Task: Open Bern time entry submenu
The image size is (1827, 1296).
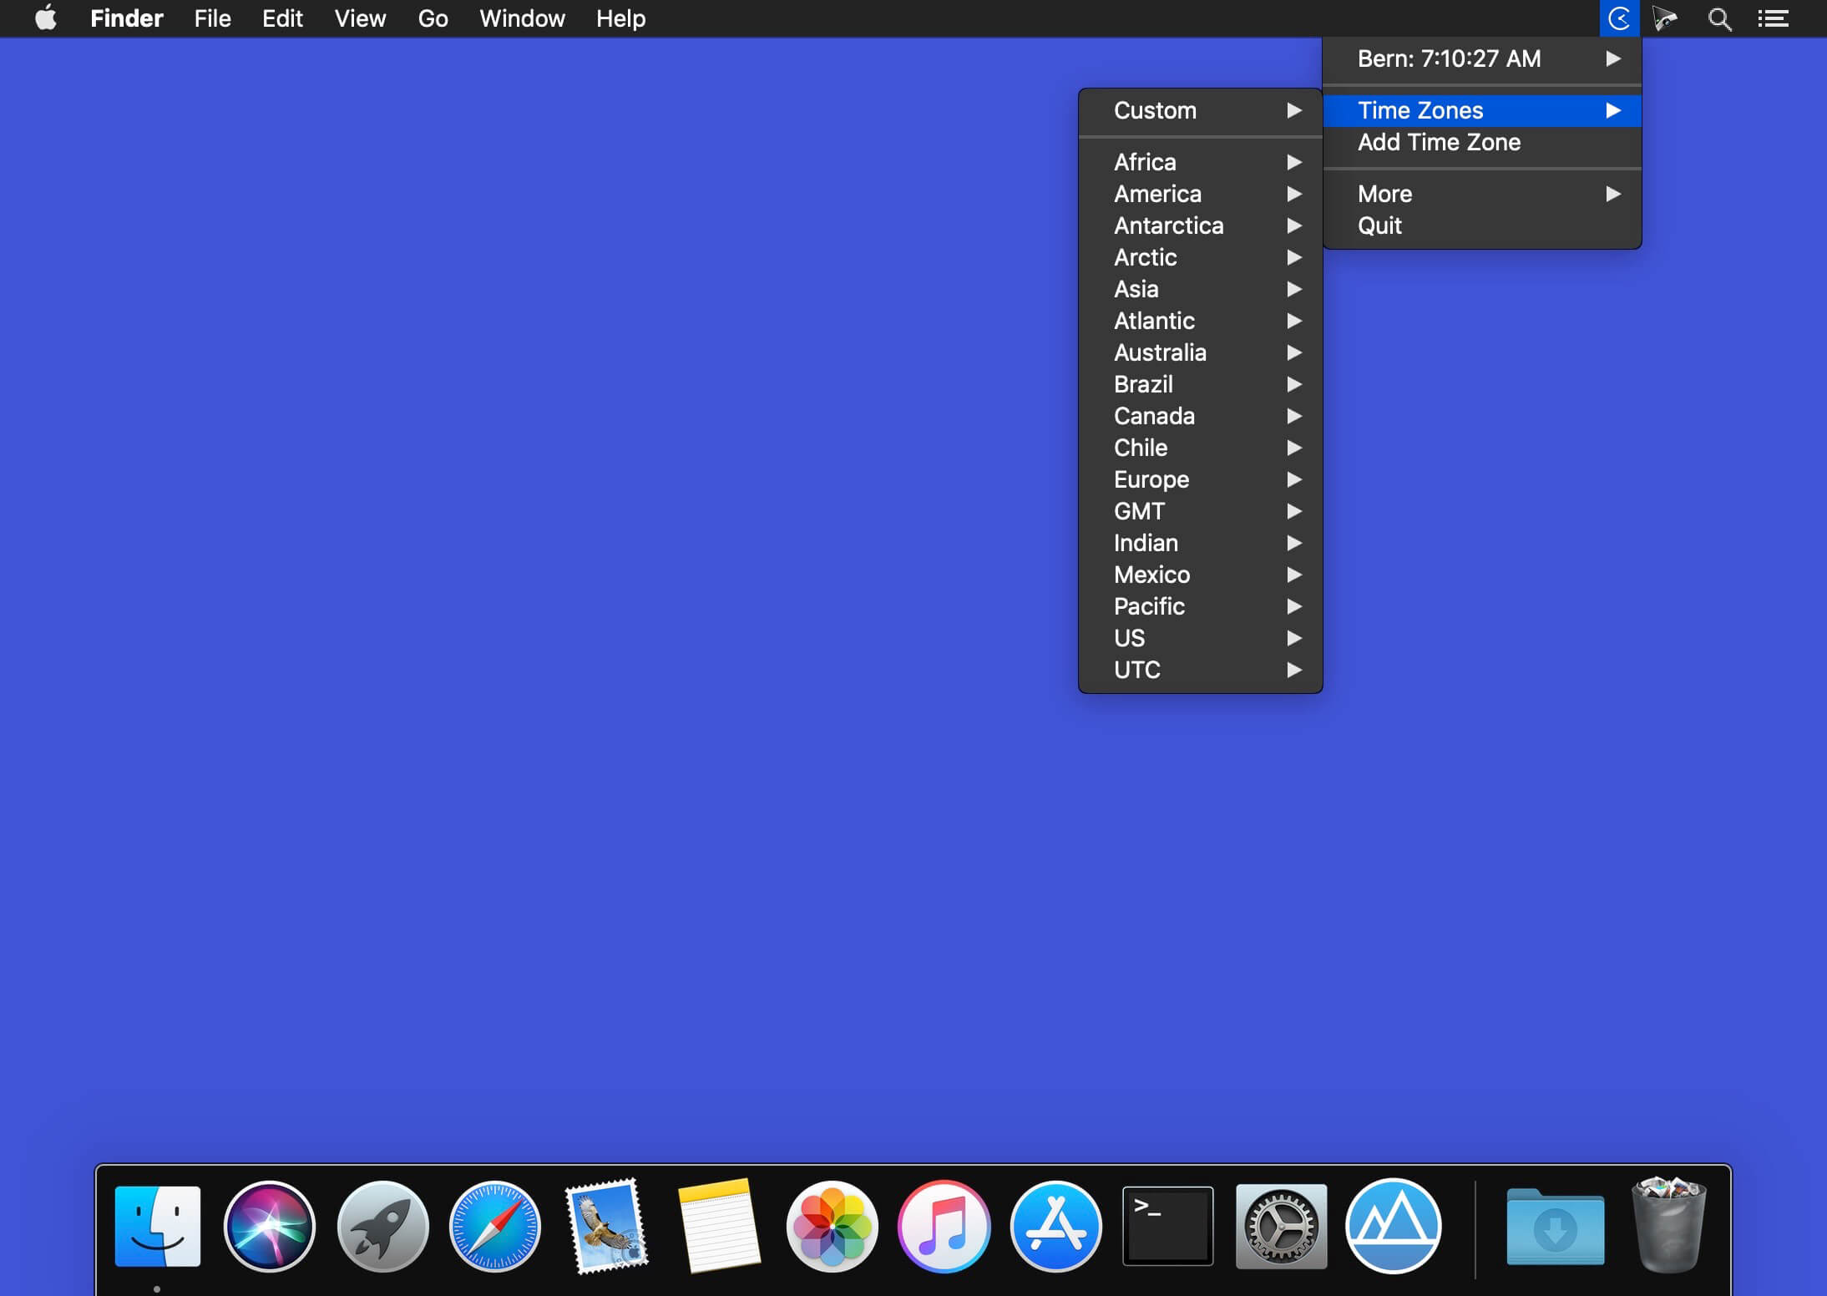Action: point(1481,58)
